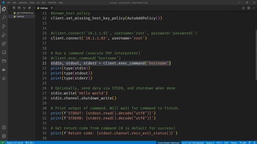Click print(type(stdout)) on line 23
This screenshot has height=144, width=257.
[x=71, y=73]
